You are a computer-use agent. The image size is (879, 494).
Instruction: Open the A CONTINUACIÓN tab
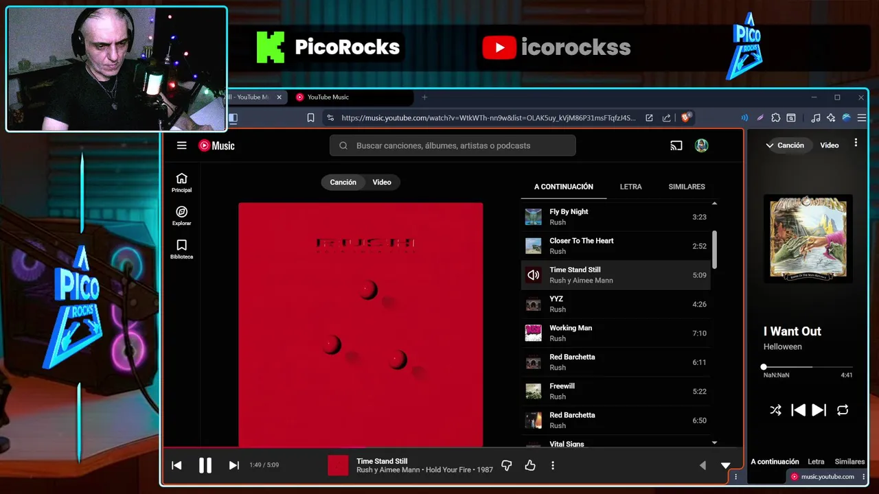[x=564, y=187]
